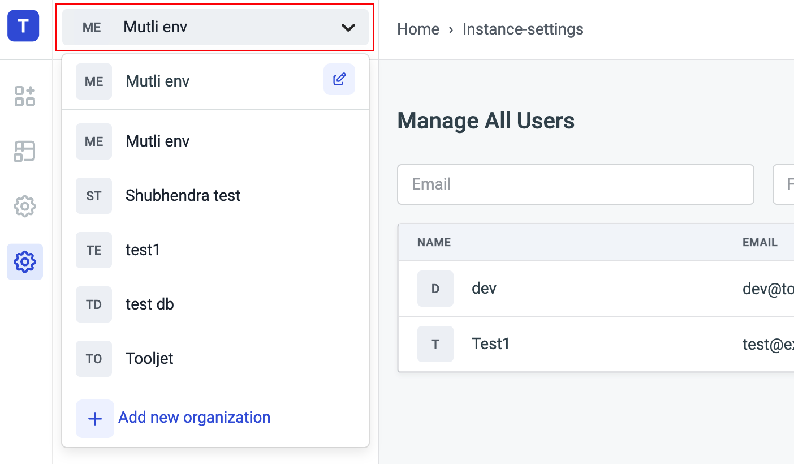Image resolution: width=794 pixels, height=464 pixels.
Task: Click the edit pencil icon beside Mutli env
Action: tap(339, 79)
